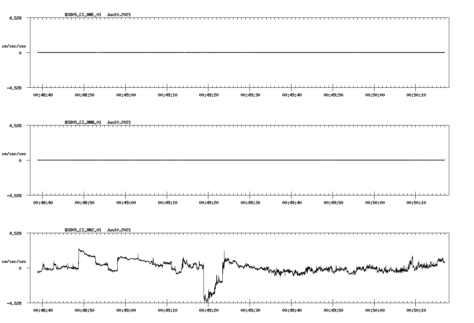Click the 00:49:10 time label under HNE plot
Image resolution: width=474 pixels, height=323 pixels.
(x=168, y=95)
